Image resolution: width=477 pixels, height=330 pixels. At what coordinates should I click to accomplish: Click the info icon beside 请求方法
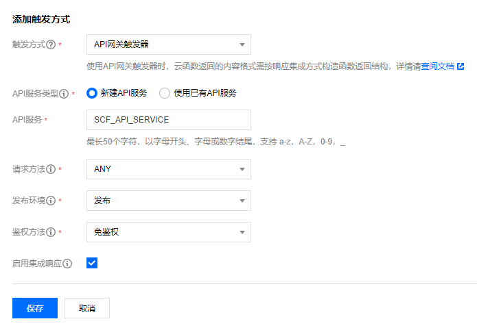click(51, 169)
